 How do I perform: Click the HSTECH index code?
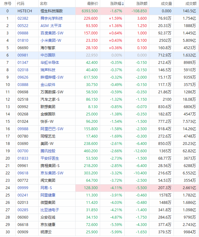[25, 11]
